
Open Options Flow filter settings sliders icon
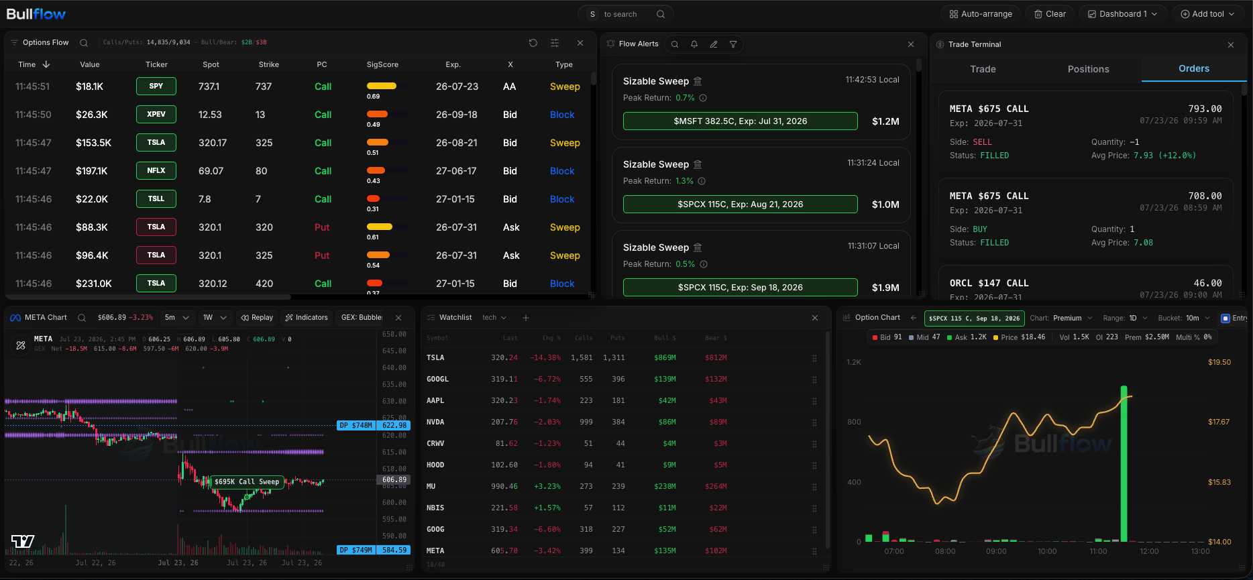(x=555, y=43)
